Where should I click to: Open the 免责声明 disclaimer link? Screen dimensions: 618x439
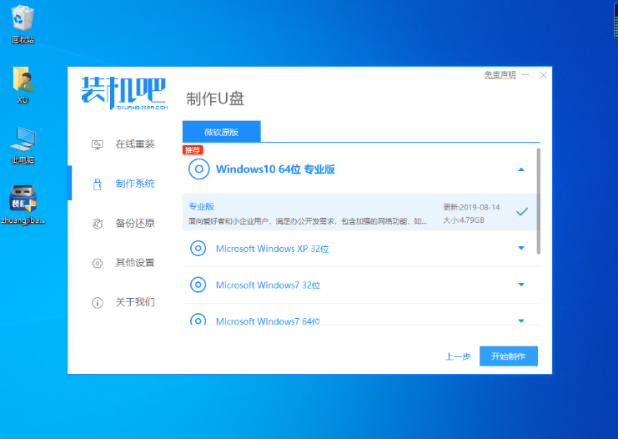coord(500,75)
